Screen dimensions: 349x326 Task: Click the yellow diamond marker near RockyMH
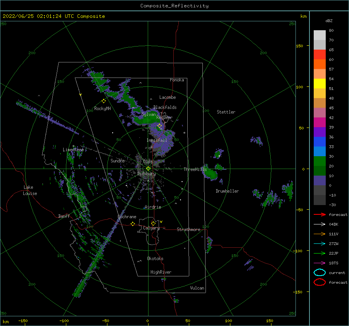tap(104, 101)
